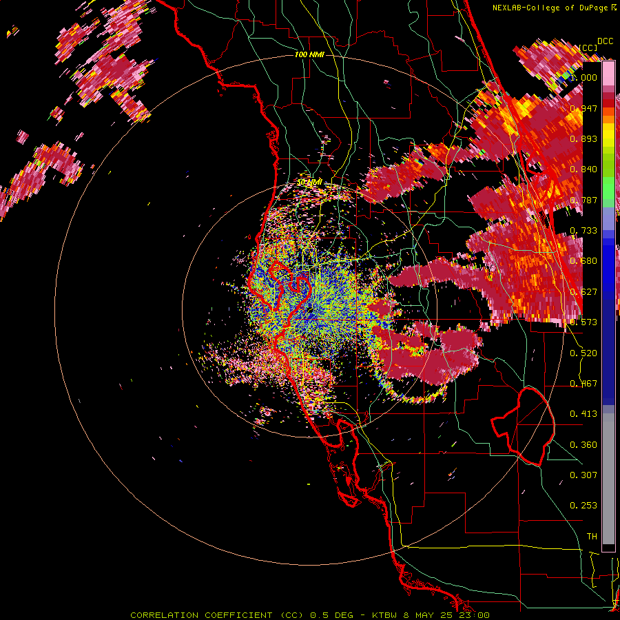The width and height of the screenshot is (620, 620).
Task: Click the 0.360 scale value
Action: pyautogui.click(x=583, y=445)
